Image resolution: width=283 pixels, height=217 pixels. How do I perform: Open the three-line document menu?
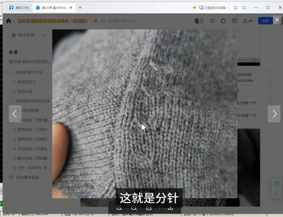click(x=212, y=21)
